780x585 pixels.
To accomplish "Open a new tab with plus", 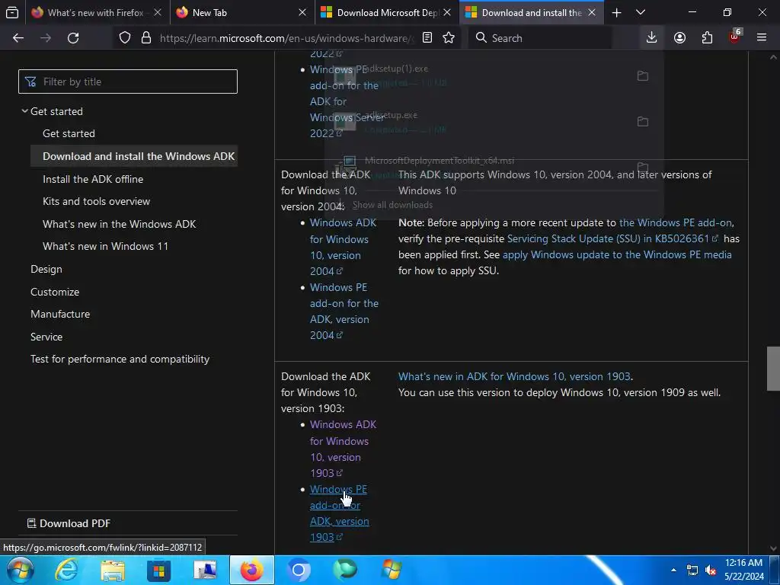I will [x=616, y=12].
